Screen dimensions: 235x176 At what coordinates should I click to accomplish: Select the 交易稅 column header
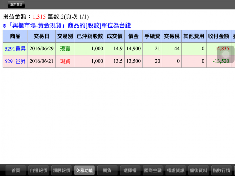point(172,36)
